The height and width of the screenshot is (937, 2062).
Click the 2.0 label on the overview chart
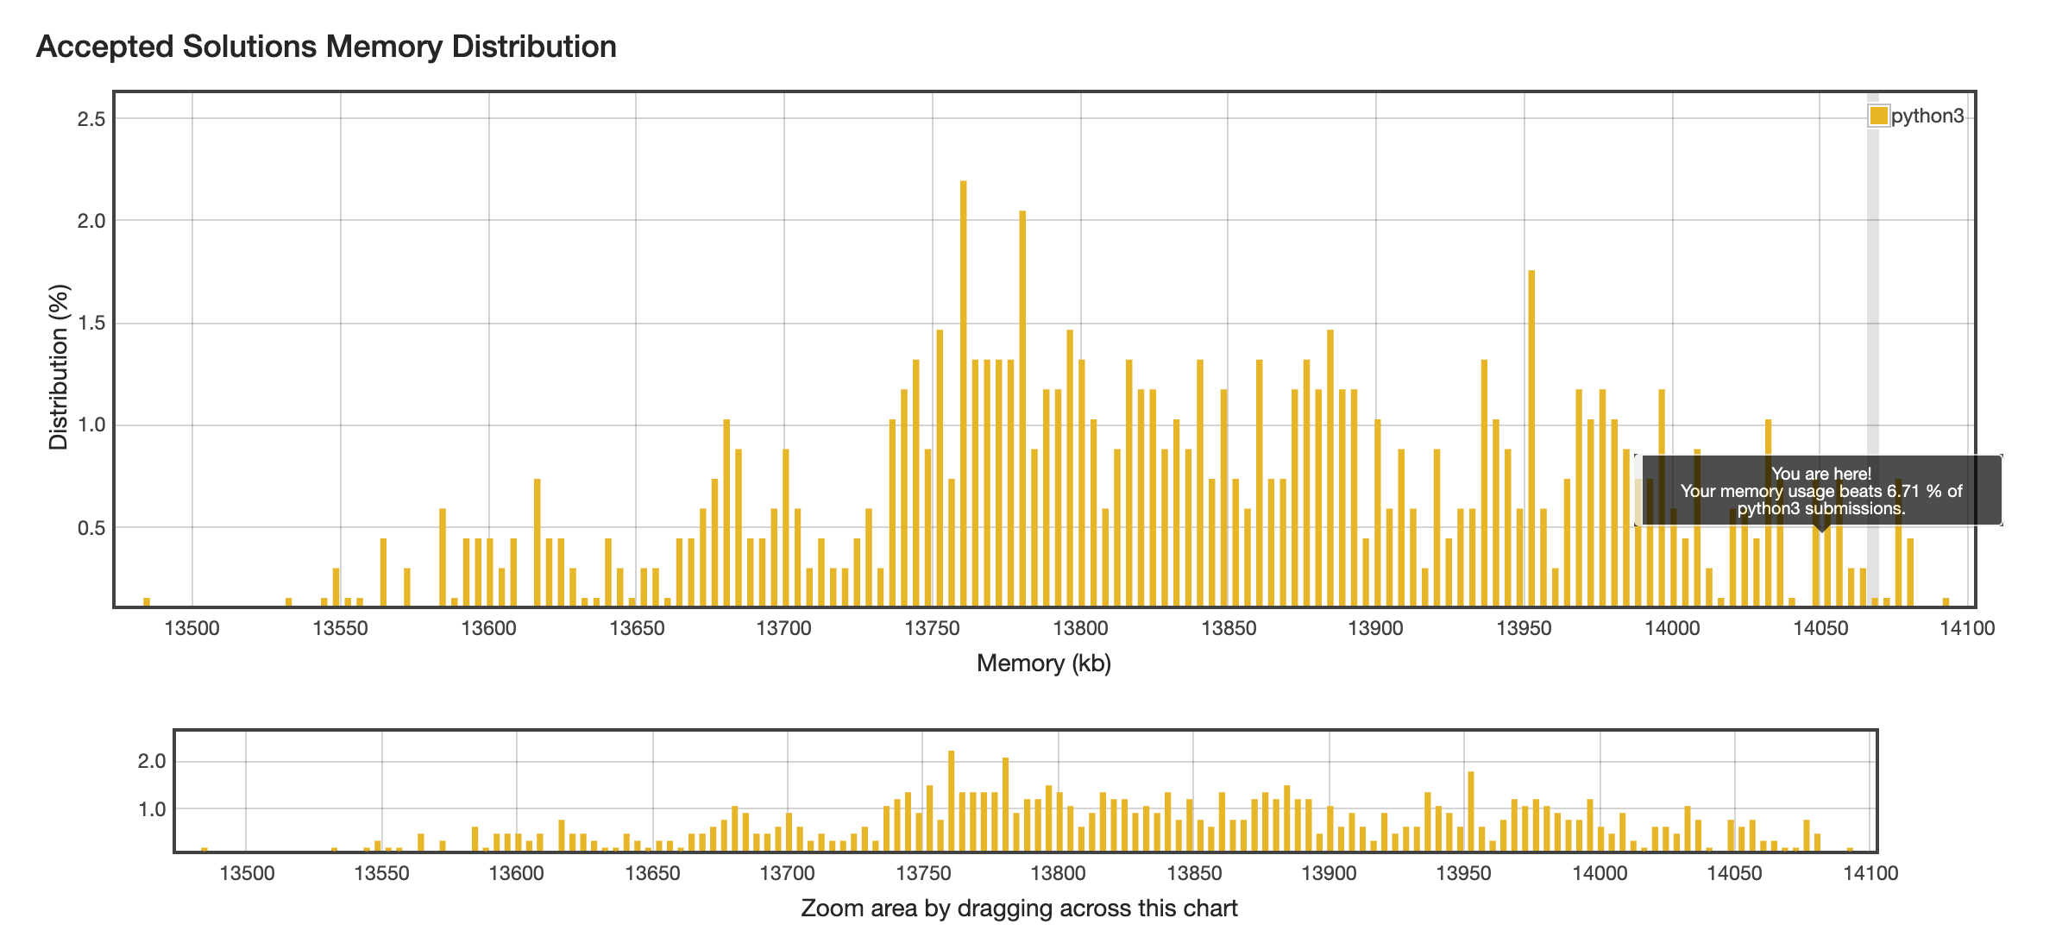click(x=152, y=761)
